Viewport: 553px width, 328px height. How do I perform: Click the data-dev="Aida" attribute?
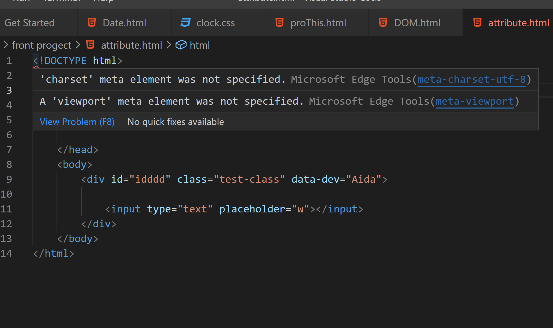point(336,179)
